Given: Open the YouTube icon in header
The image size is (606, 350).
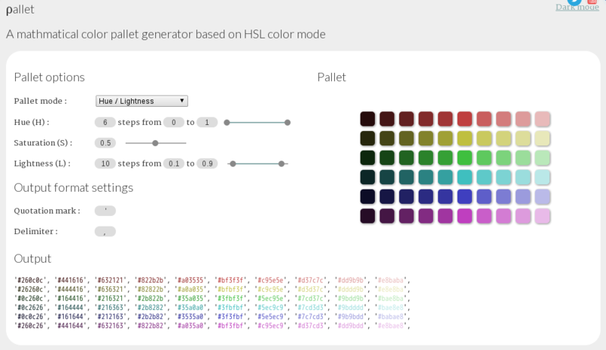Looking at the screenshot, I should coord(592,2).
